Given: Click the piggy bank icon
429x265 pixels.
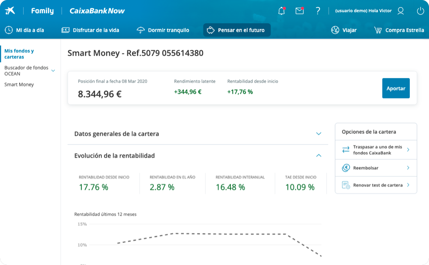Looking at the screenshot, I should 210,30.
